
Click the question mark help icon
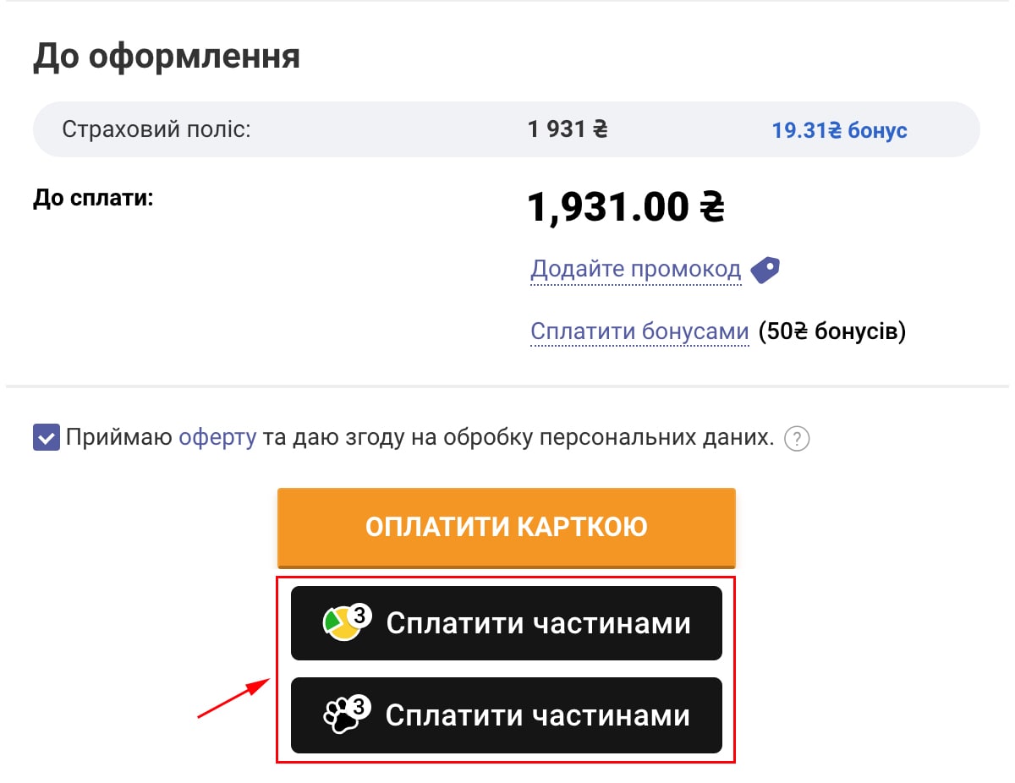(797, 440)
